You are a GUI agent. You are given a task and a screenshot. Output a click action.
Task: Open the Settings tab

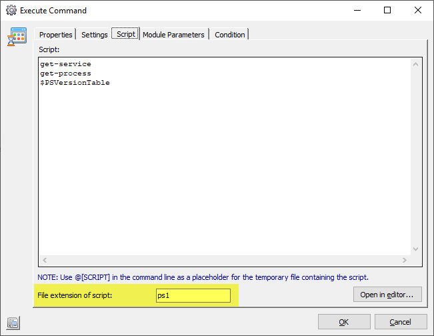(x=94, y=35)
